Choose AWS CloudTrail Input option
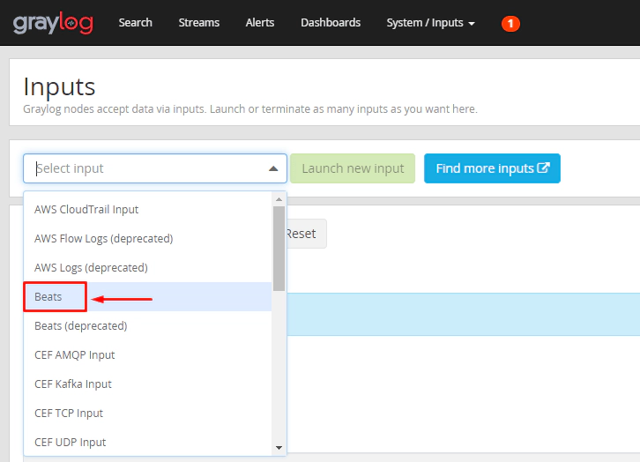 [86, 210]
